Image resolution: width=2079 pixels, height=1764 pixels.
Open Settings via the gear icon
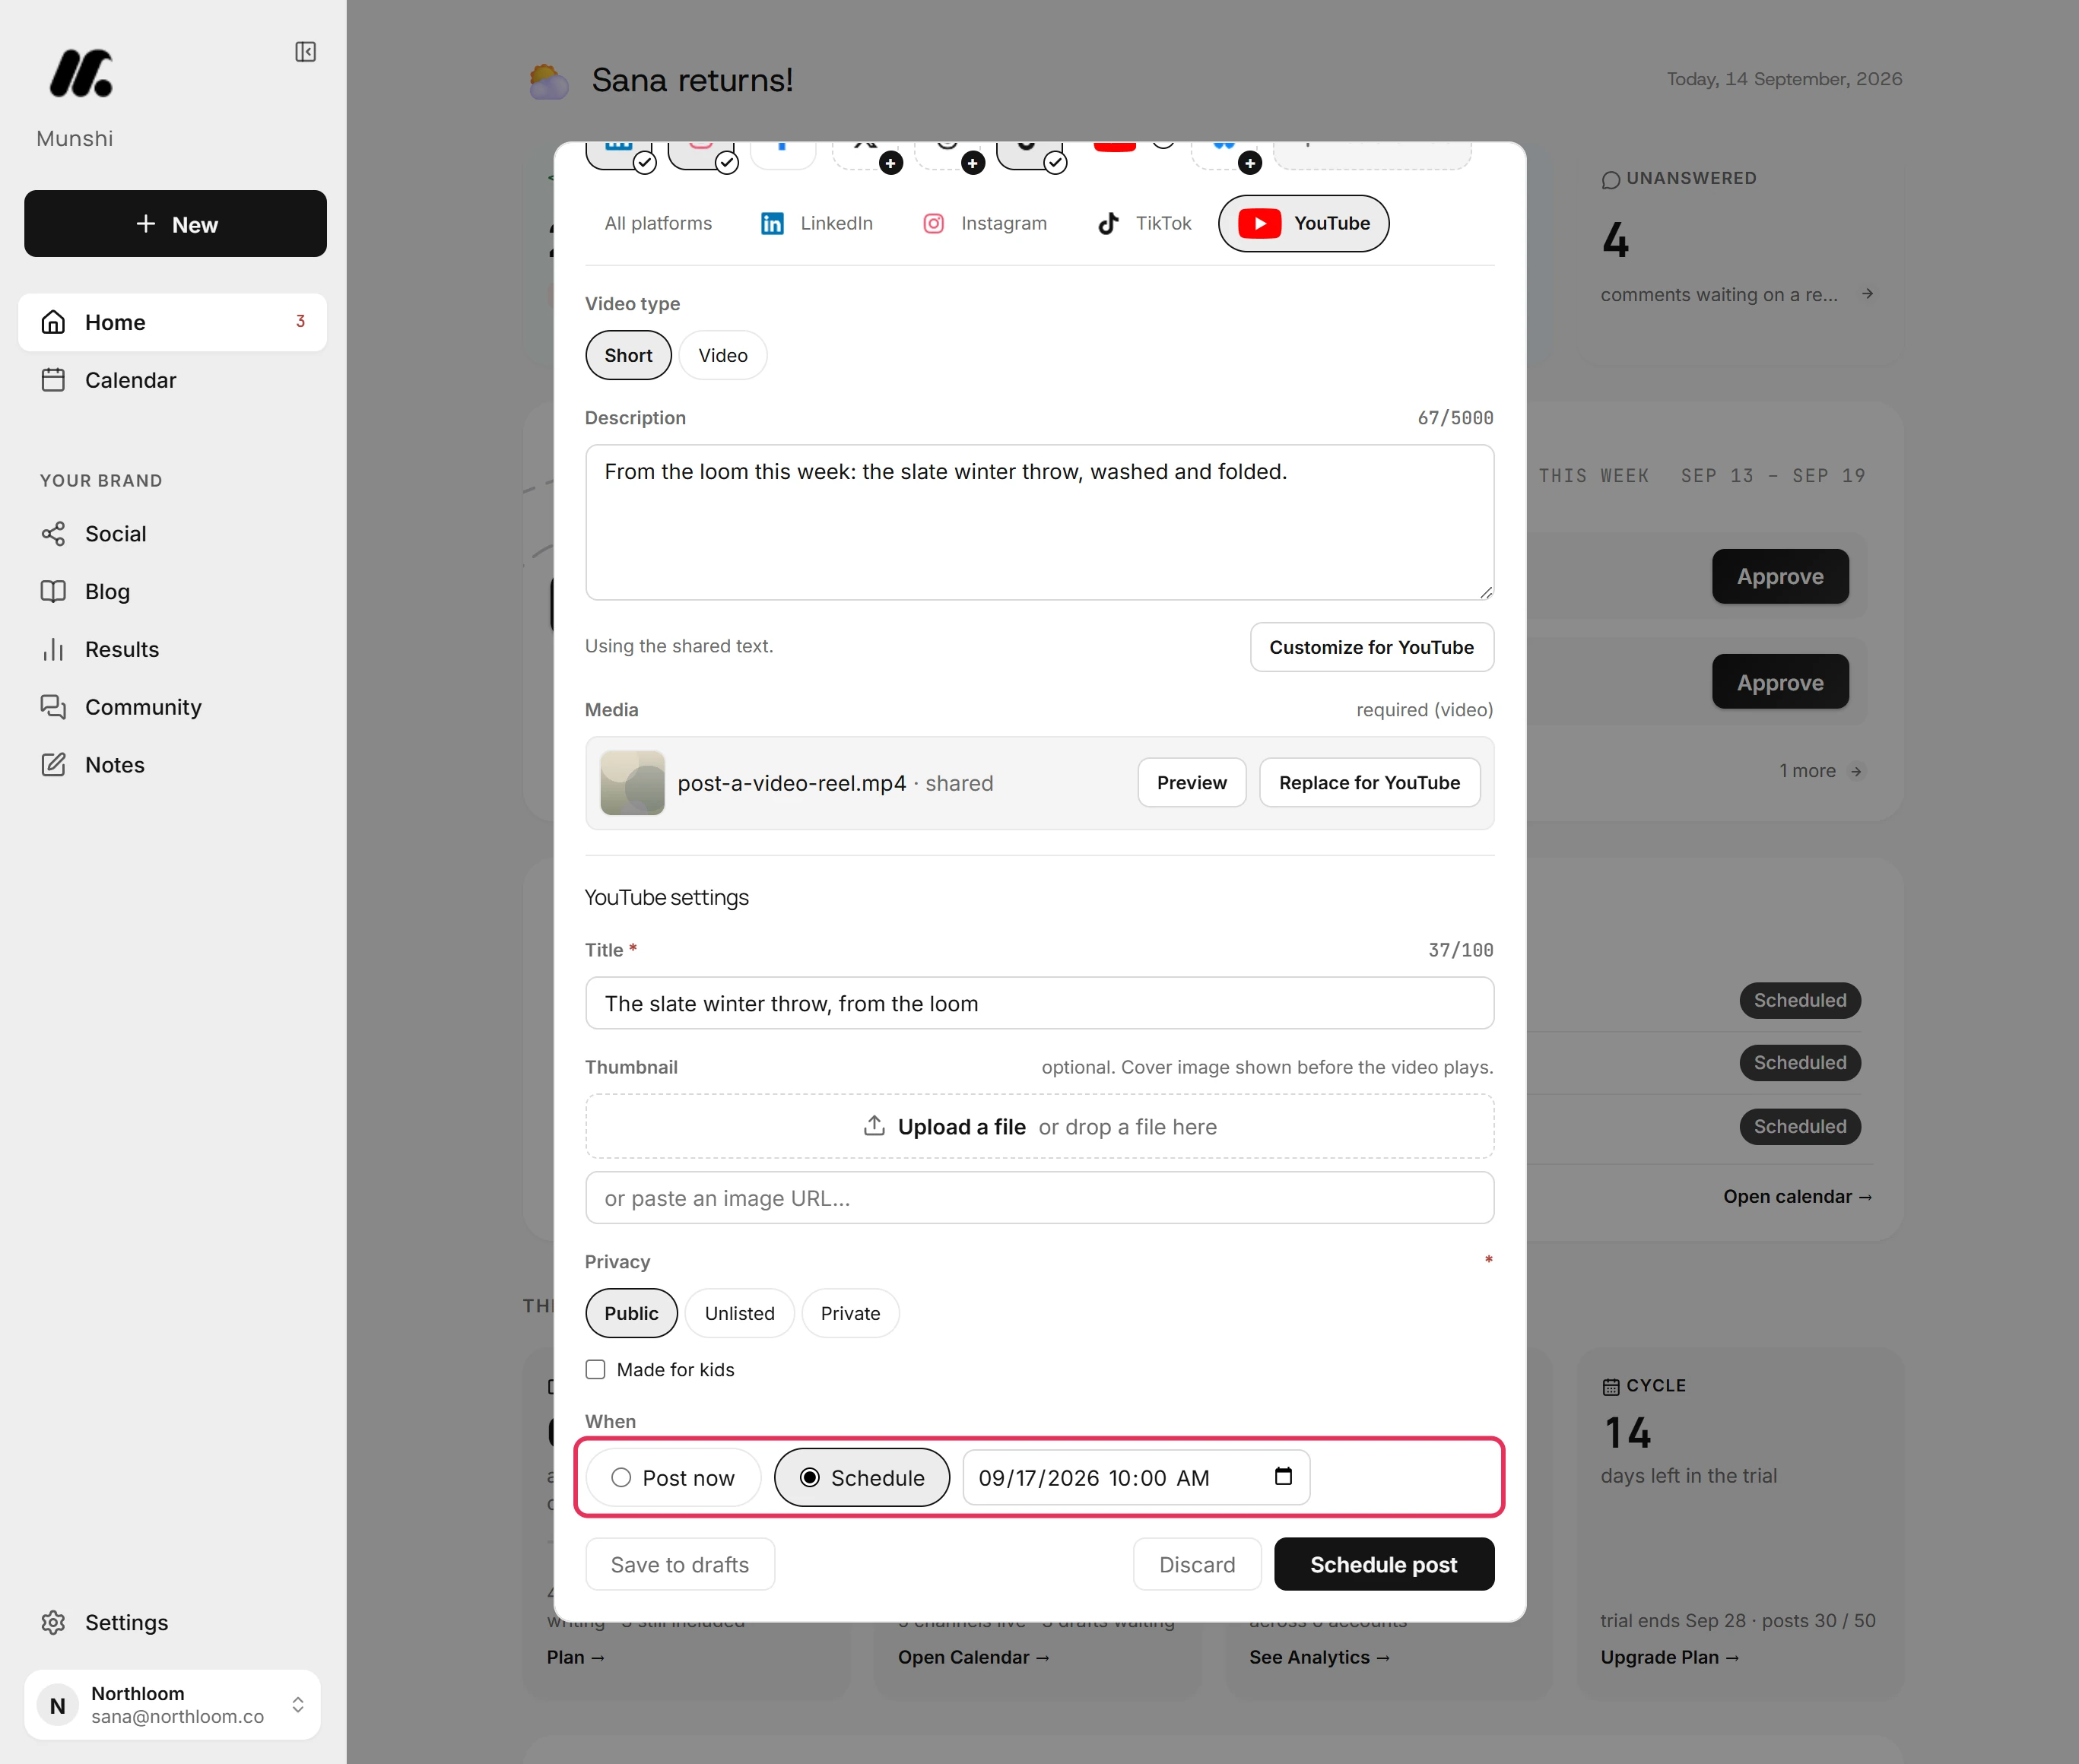tap(53, 1622)
